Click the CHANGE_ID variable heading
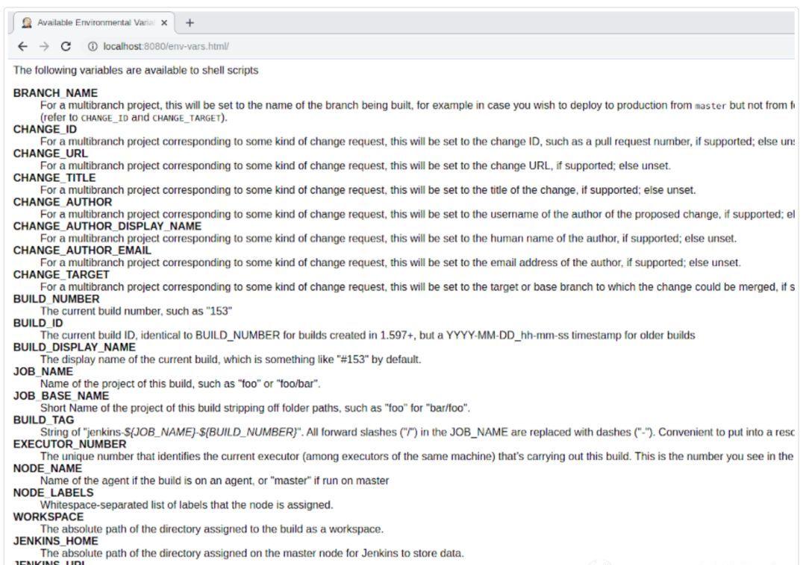 click(x=45, y=129)
